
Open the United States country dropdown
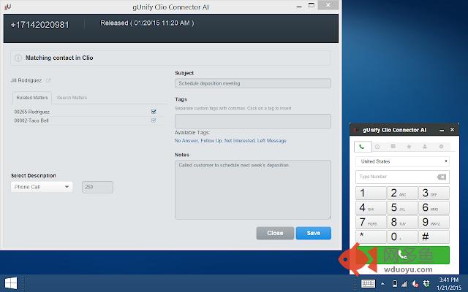(403, 161)
